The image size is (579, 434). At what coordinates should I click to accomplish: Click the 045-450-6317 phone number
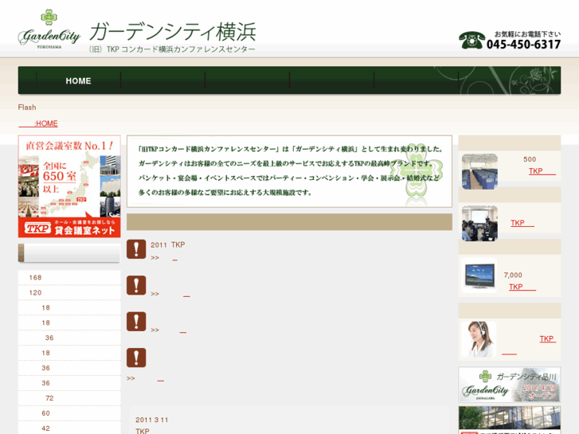coord(523,45)
